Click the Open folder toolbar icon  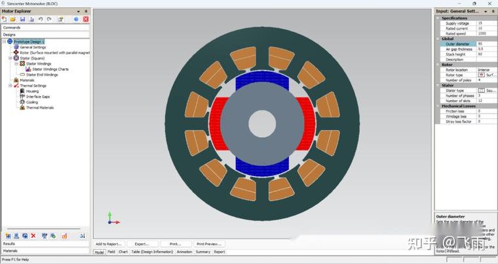(13, 20)
